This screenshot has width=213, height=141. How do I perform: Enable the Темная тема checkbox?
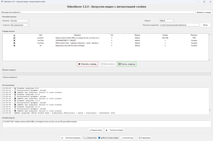[84, 138]
